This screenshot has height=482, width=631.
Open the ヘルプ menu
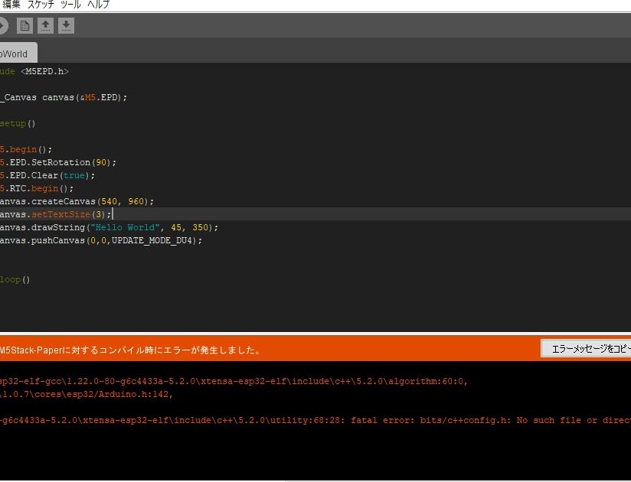[x=98, y=5]
